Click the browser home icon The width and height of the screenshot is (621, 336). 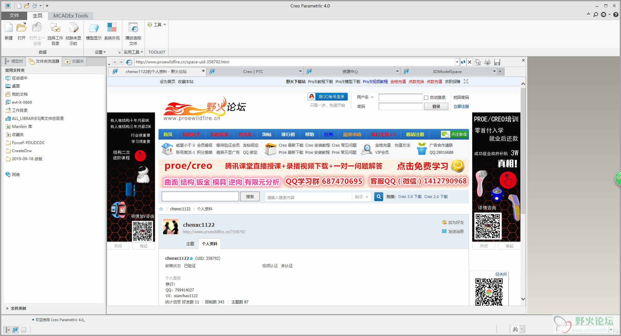478,62
